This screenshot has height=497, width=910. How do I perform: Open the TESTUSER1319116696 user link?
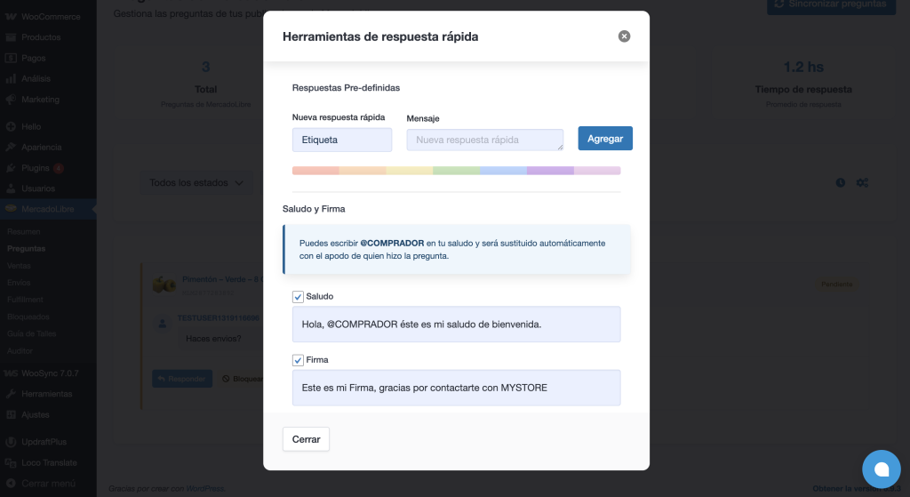tap(219, 318)
